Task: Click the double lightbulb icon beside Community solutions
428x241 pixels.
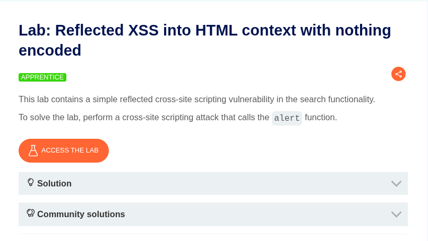Action: (30, 213)
